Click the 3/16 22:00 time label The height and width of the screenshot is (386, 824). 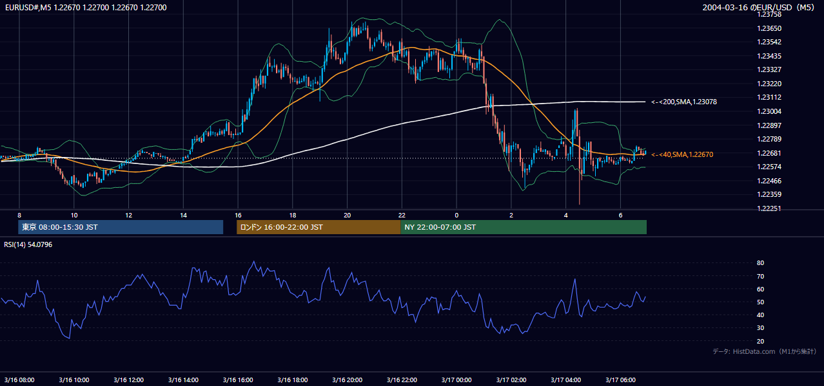(402, 380)
